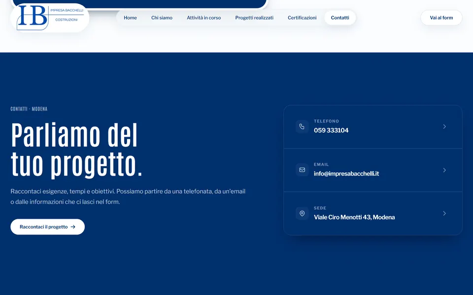The height and width of the screenshot is (295, 473).
Task: Open the chevron on the Email row
Action: [444, 170]
